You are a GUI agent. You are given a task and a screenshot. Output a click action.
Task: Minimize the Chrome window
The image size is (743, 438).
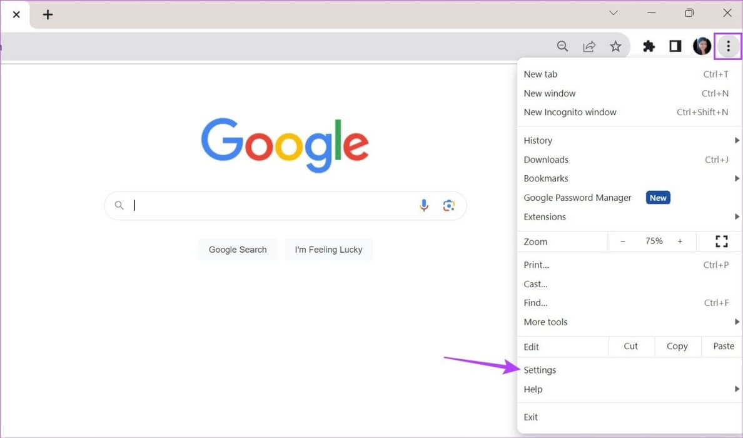(x=652, y=13)
